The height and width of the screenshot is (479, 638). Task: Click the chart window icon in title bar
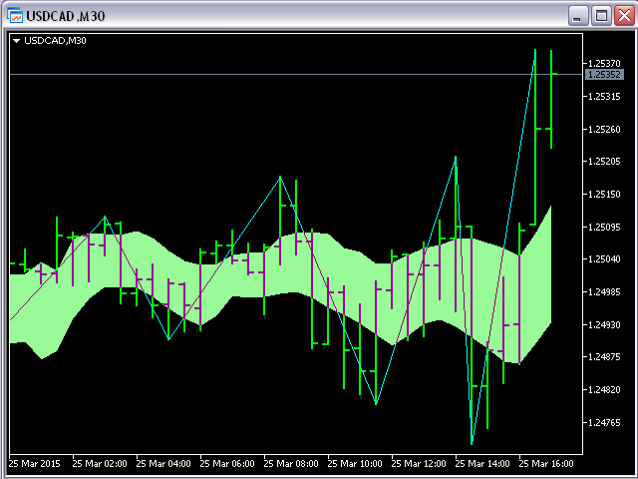[x=16, y=16]
